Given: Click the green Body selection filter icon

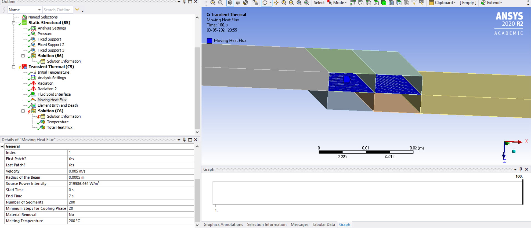Looking at the screenshot, I should pyautogui.click(x=384, y=3).
